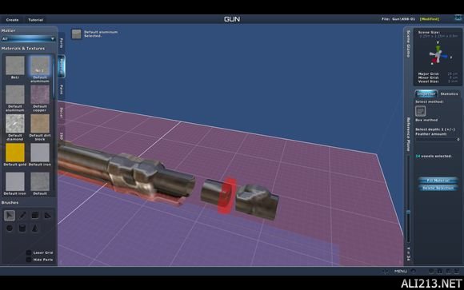464x290 pixels.
Task: Switch to the Inspector tab
Action: pos(426,93)
